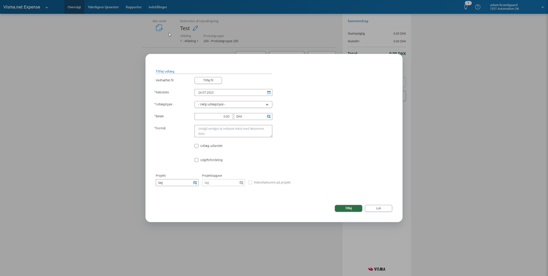
Task: Open the Yderligere tjenester menu
Action: tap(104, 7)
